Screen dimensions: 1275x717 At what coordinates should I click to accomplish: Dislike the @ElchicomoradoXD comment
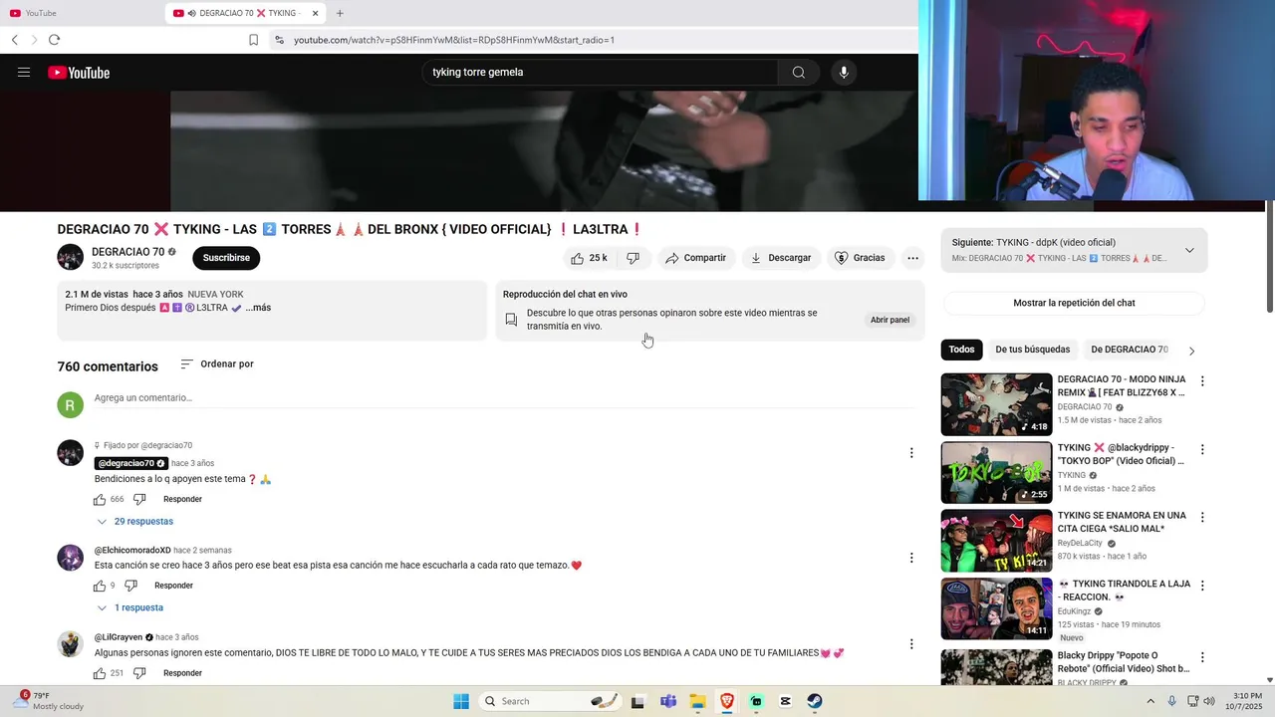click(x=129, y=586)
